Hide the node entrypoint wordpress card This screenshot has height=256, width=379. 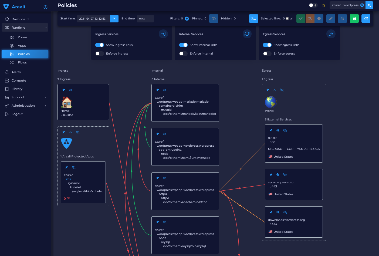click(165, 134)
